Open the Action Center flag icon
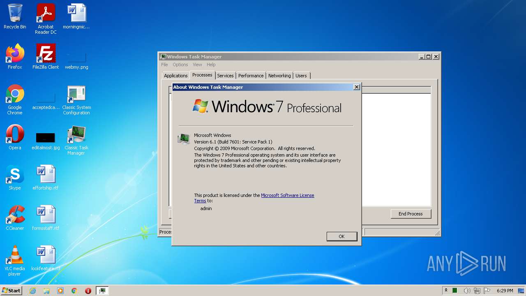The width and height of the screenshot is (526, 296). [487, 291]
